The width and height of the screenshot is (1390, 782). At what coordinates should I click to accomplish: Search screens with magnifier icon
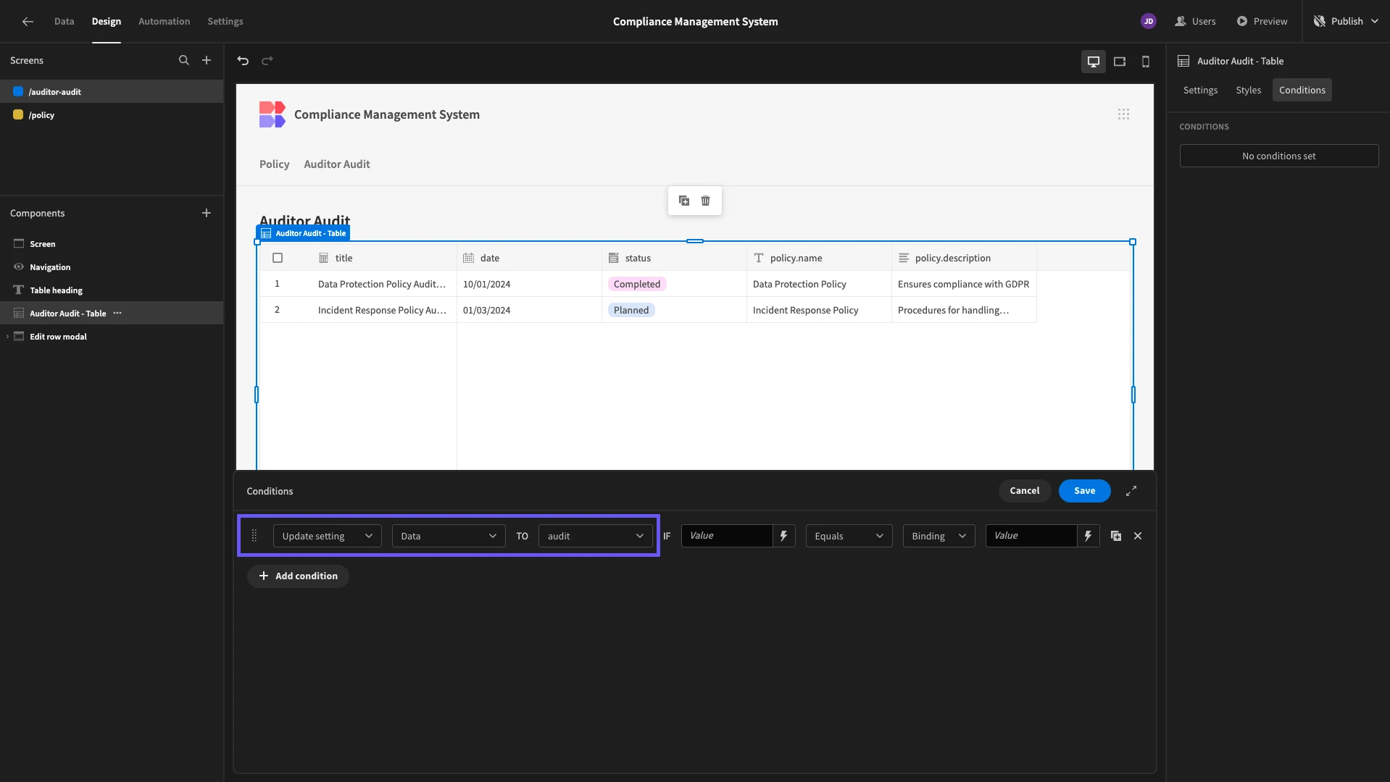184,60
